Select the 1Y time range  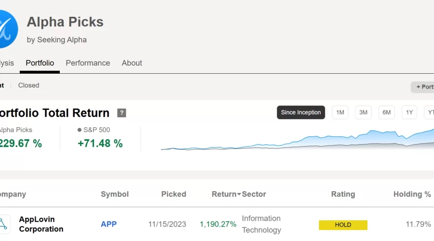click(409, 112)
